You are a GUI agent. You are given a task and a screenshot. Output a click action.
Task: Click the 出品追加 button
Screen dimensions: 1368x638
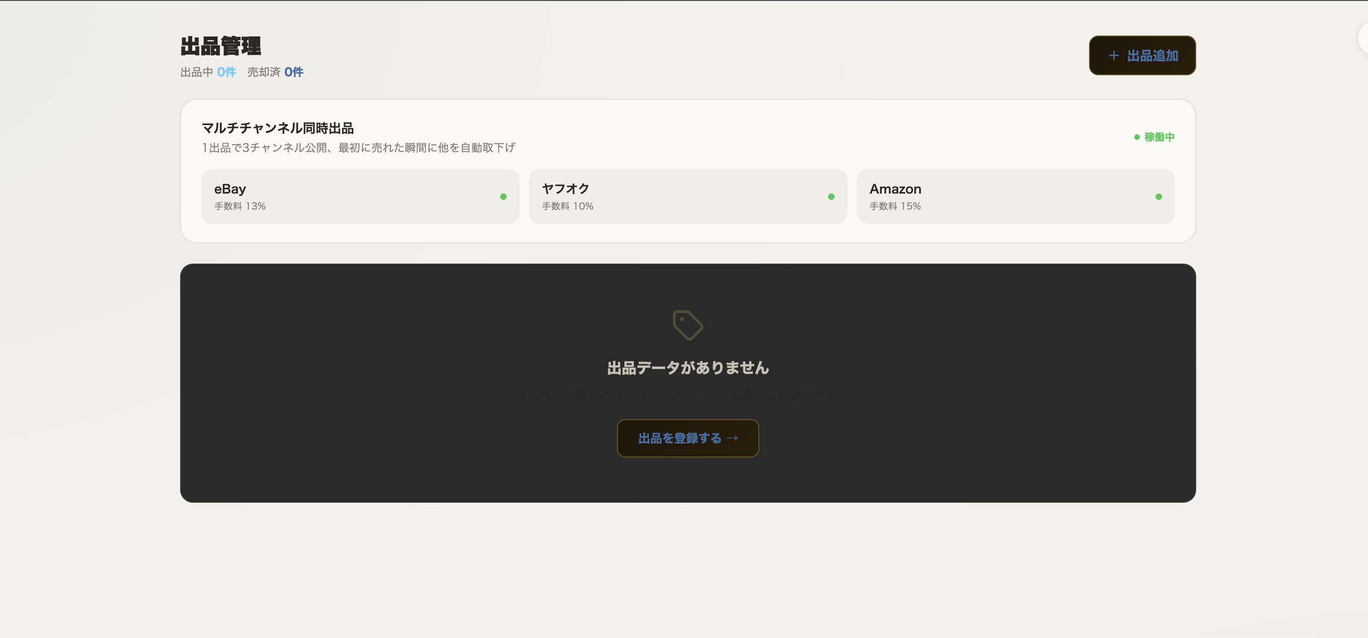point(1142,56)
